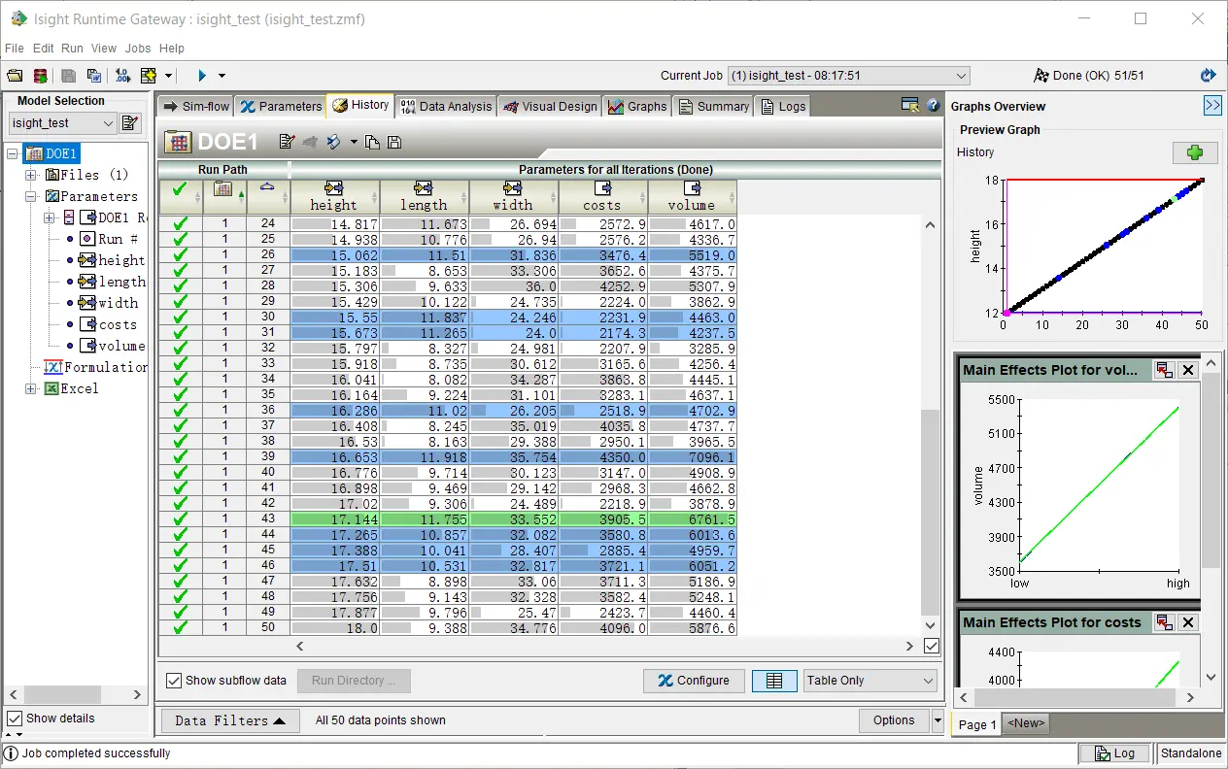Click the refresh icon at top right
Screen dimensions: 1228x769
pos(1208,76)
